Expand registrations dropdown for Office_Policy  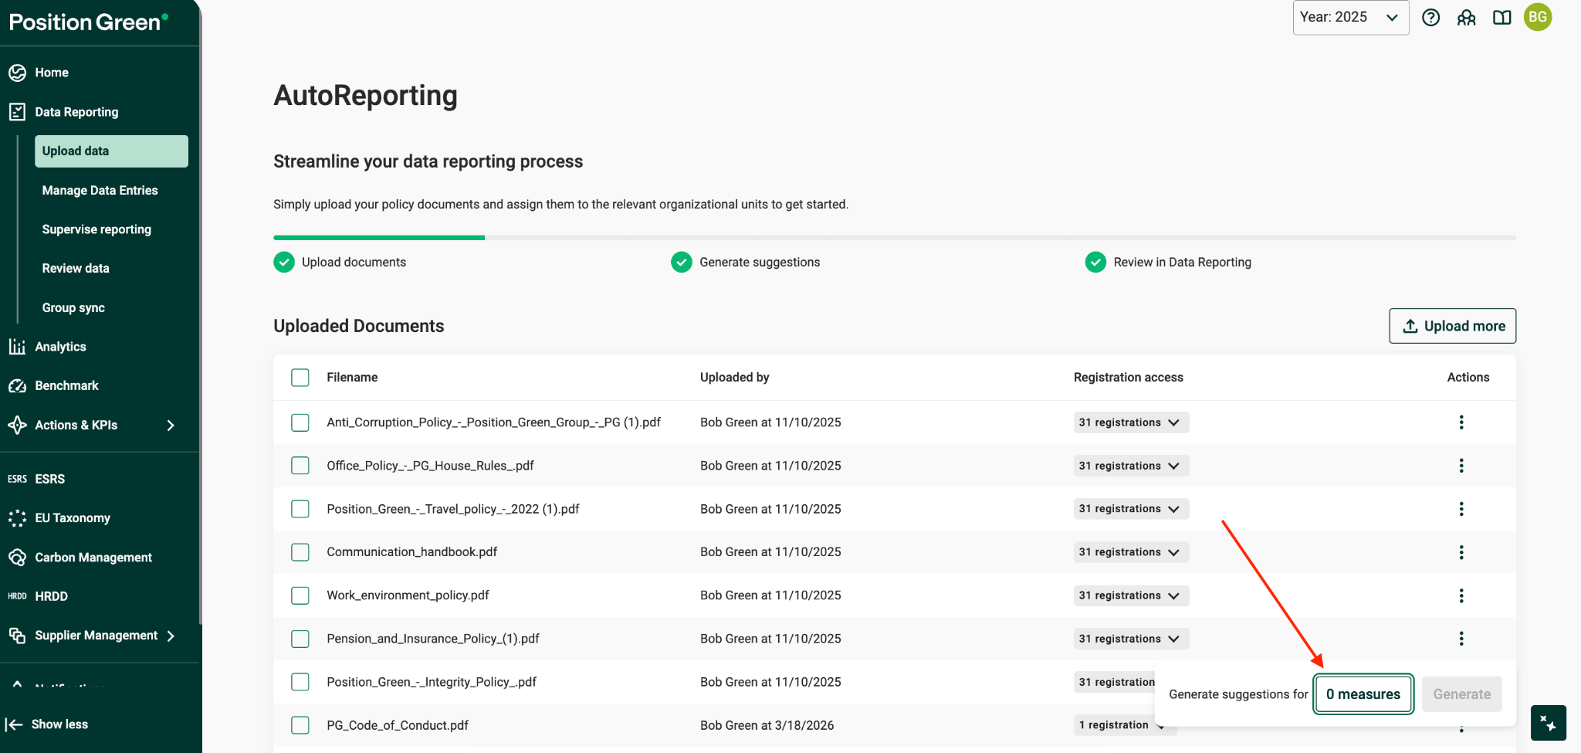point(1131,466)
